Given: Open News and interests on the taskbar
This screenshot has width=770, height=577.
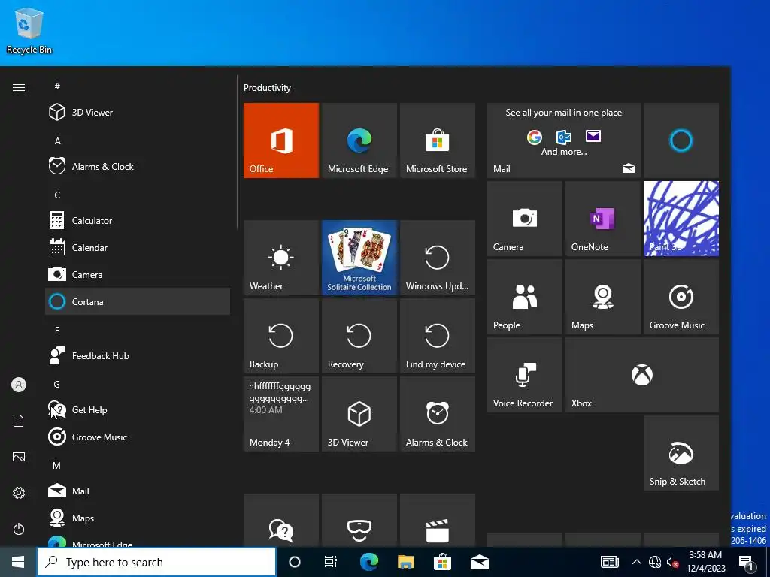Looking at the screenshot, I should (609, 562).
